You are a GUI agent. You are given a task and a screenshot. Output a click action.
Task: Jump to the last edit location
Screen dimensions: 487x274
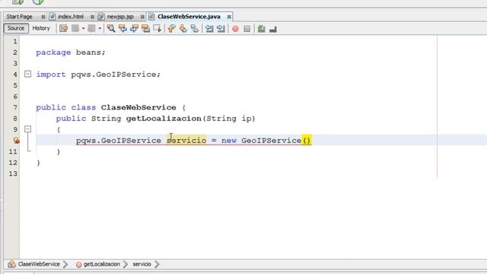tap(64, 29)
